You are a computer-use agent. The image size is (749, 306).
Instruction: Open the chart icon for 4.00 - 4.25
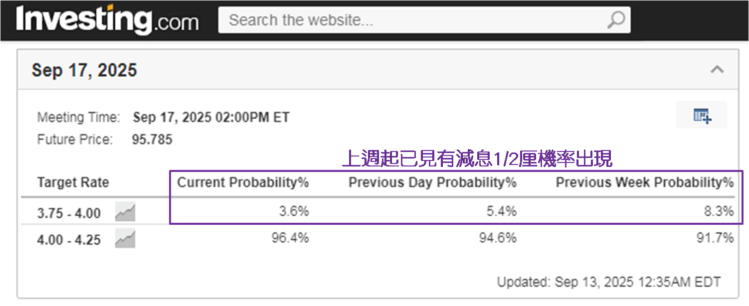tap(125, 239)
